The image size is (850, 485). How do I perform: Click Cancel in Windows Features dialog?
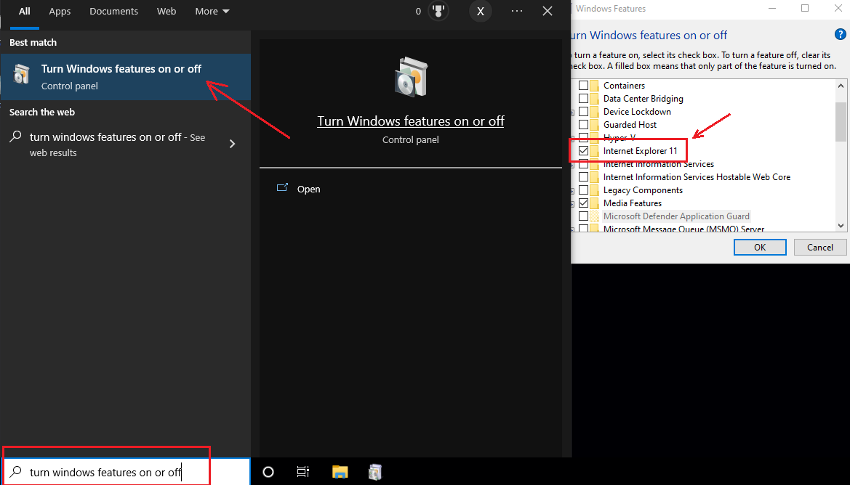coord(819,247)
